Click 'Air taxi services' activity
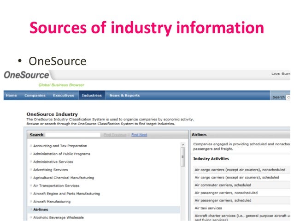 point(208,208)
